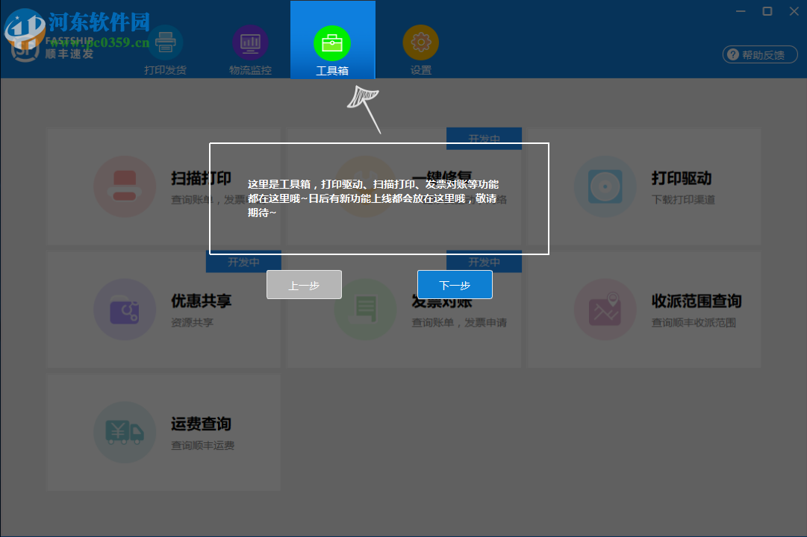
Task: Open the 运费查询 card
Action: 163,433
